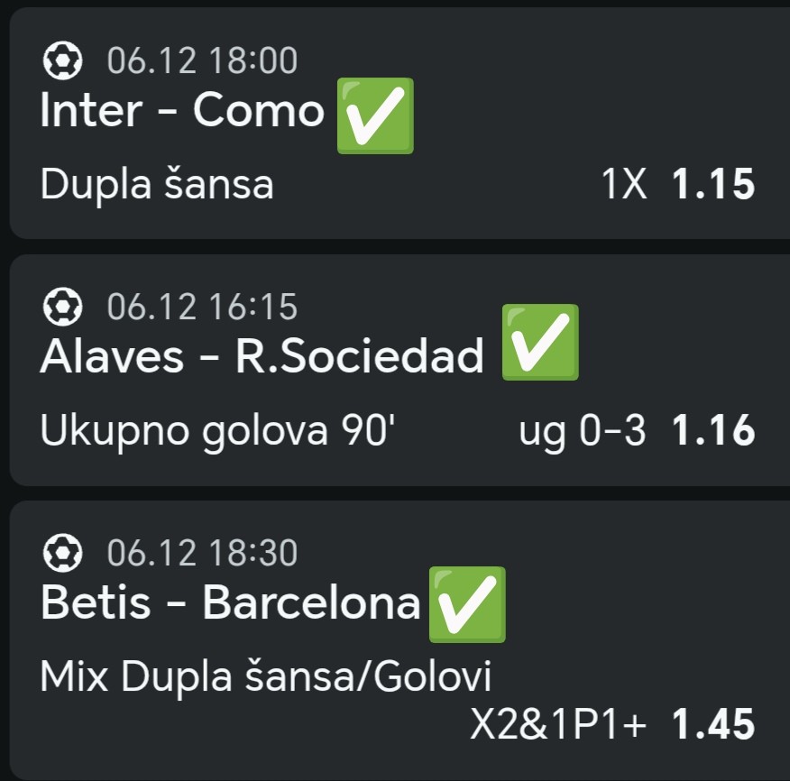790x781 pixels.
Task: Click the Dupla šansa market label
Action: 157,185
